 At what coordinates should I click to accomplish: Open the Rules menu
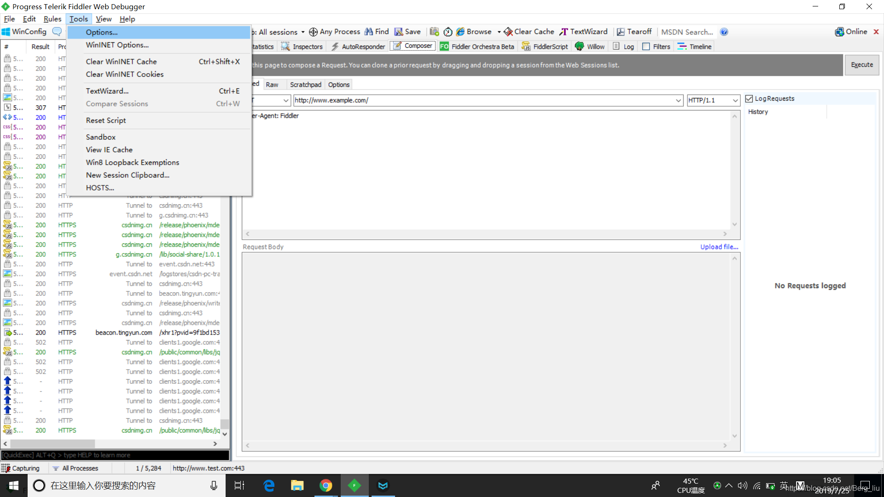click(52, 19)
